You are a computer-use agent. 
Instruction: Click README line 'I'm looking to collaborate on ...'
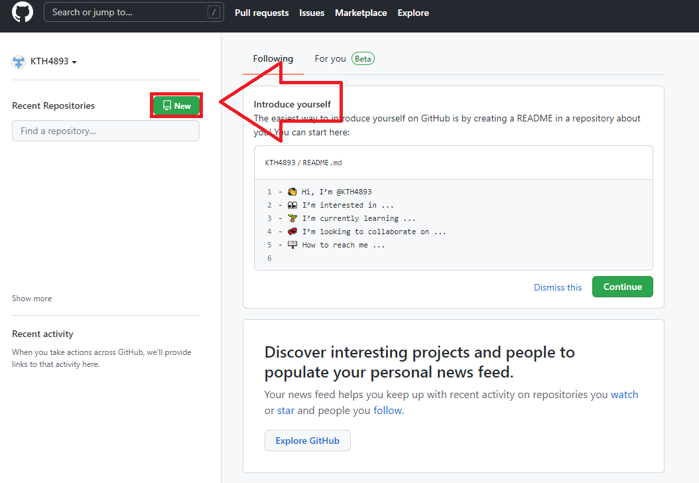[x=374, y=232]
